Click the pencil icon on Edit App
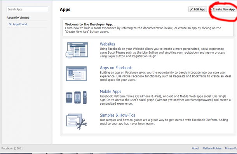This screenshot has width=237, height=154. click(x=192, y=9)
